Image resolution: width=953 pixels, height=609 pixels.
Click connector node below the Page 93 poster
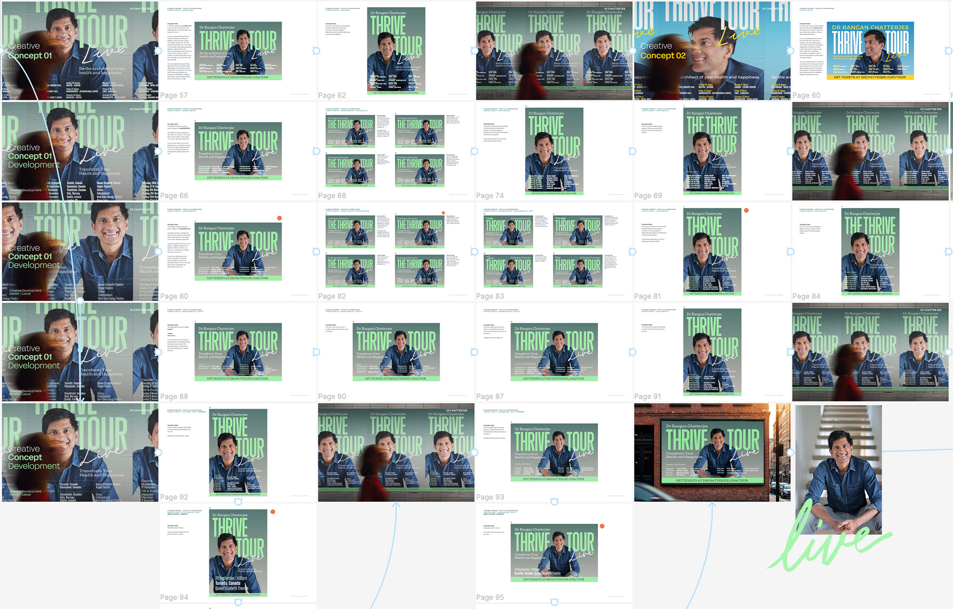(554, 501)
